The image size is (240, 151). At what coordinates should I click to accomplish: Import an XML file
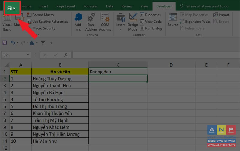click(221, 15)
